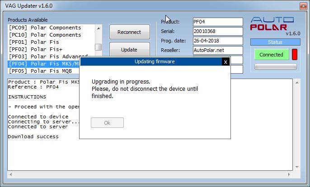Click the AutoPolar logo
310x187 pixels.
click(x=272, y=24)
